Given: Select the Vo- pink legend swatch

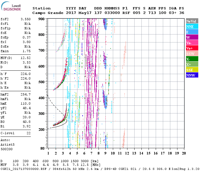Looking at the screenshot, I should click(x=192, y=43).
